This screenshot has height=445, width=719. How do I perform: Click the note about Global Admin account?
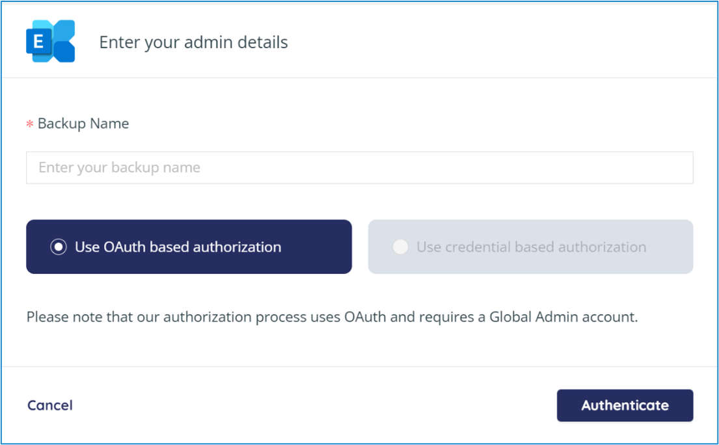click(x=332, y=317)
